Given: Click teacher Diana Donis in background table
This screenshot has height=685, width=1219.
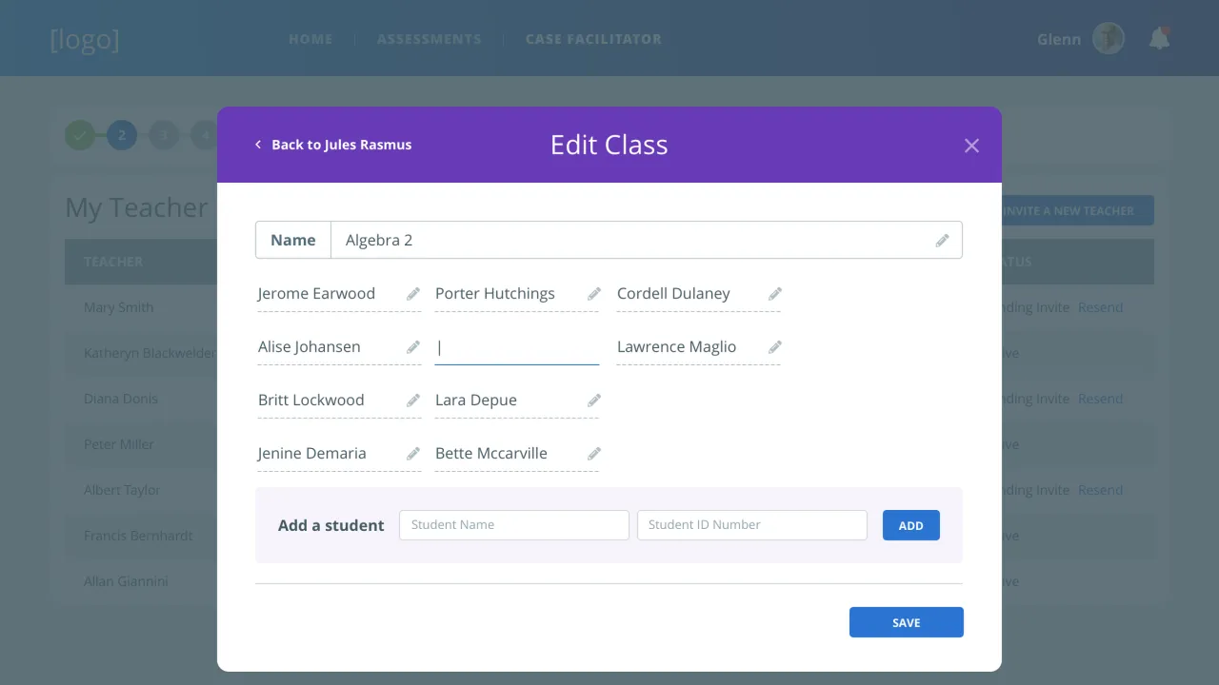Looking at the screenshot, I should (121, 399).
